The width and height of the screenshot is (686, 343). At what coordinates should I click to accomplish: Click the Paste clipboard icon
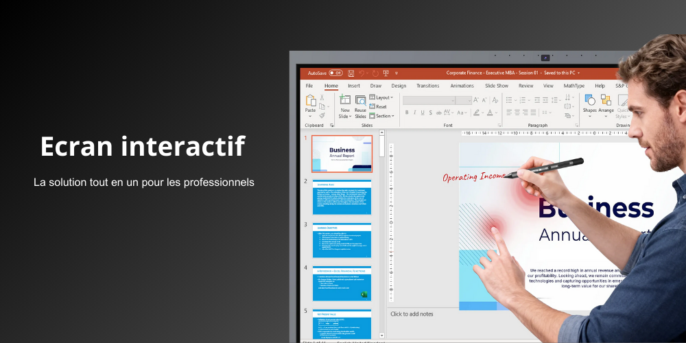point(311,101)
